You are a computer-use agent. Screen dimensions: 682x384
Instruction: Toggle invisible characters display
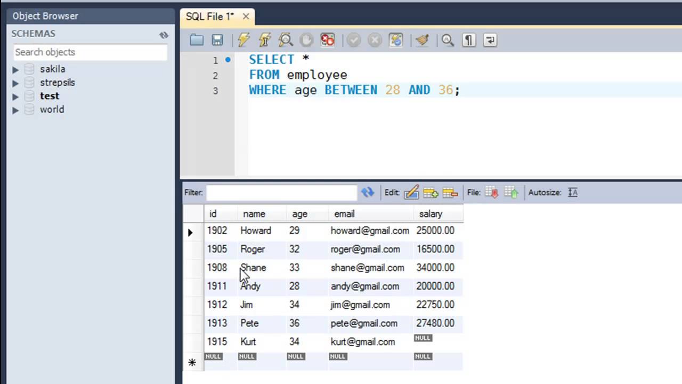tap(468, 40)
